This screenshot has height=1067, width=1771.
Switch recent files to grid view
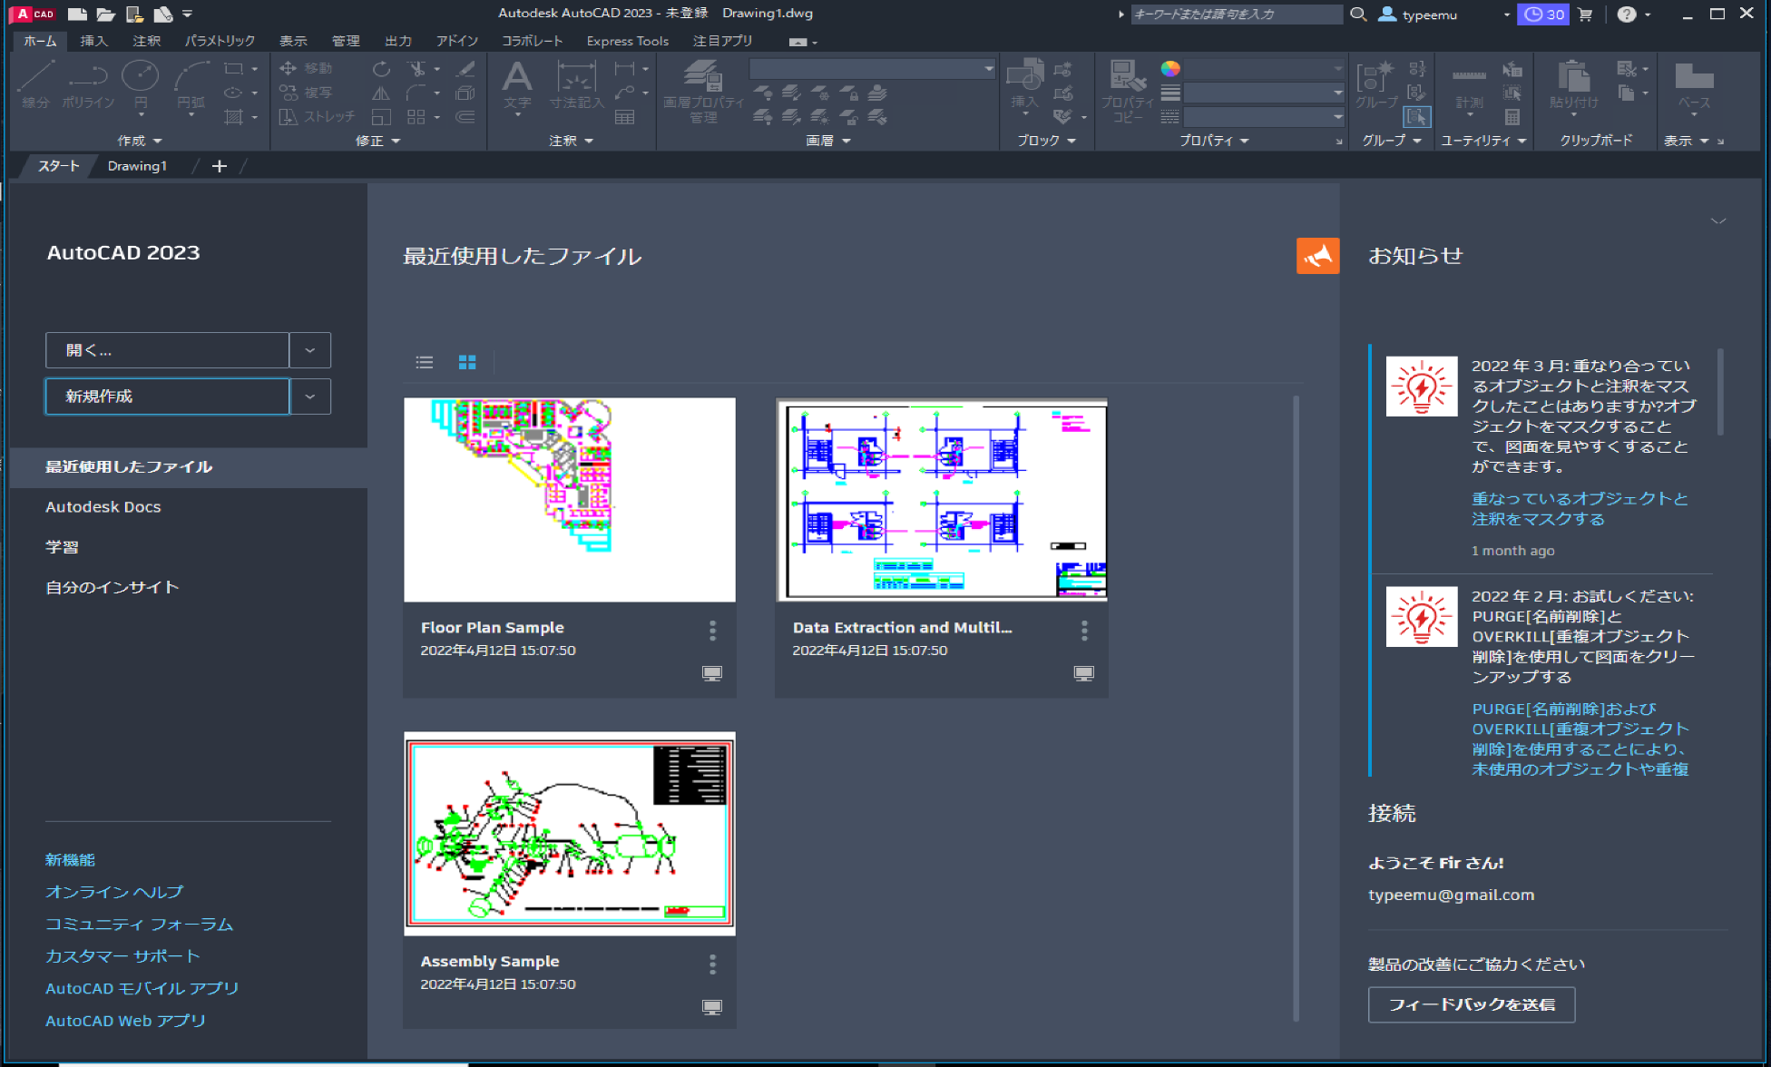[x=467, y=362]
